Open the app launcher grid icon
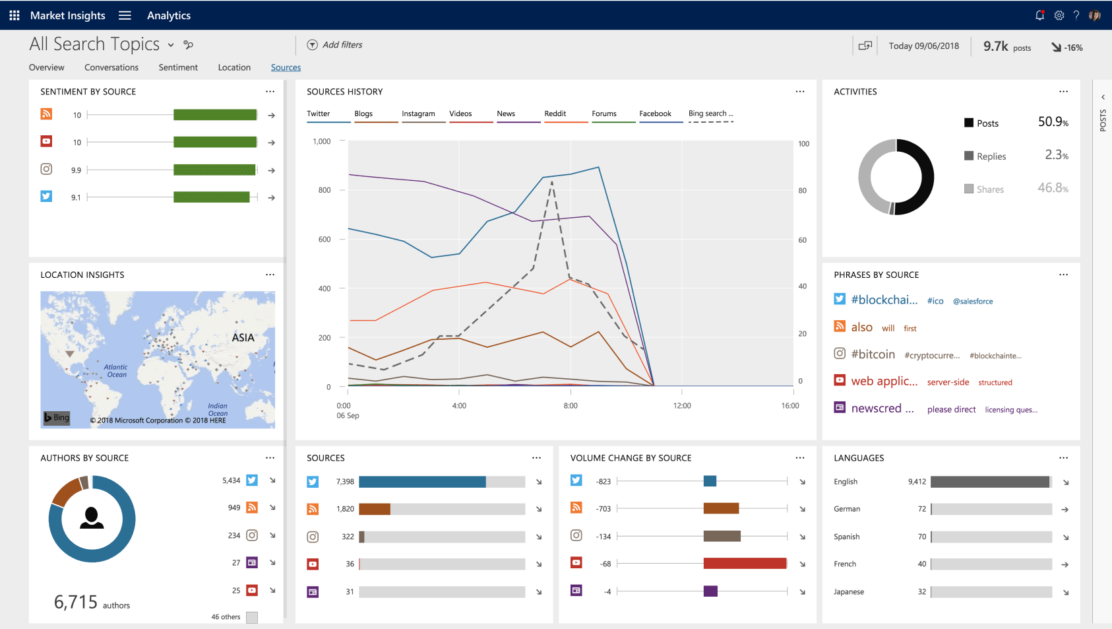 click(x=15, y=15)
